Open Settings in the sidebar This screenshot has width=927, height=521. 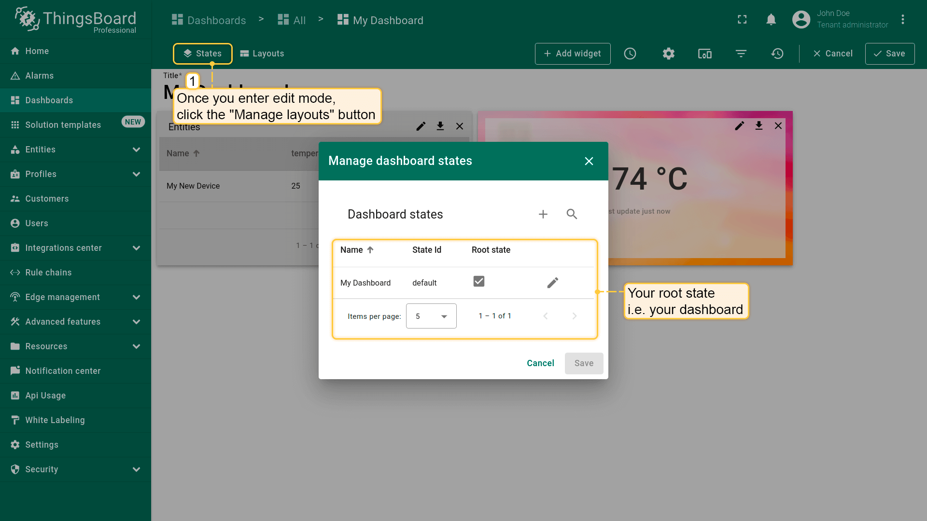75,445
